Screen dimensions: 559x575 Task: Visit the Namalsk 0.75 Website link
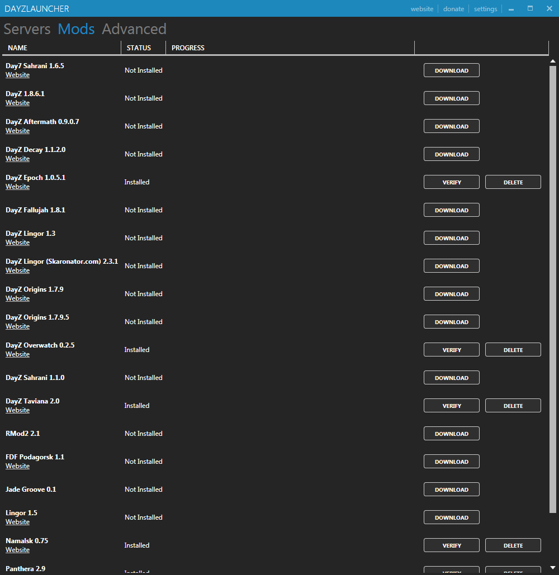tap(17, 550)
